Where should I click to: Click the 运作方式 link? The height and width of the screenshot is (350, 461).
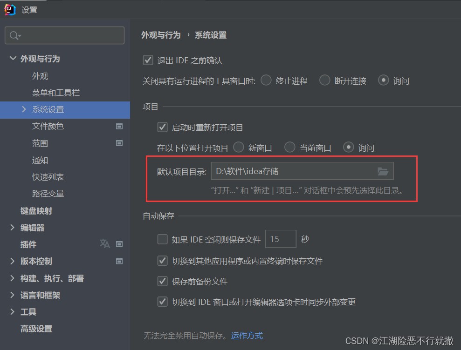click(x=247, y=335)
